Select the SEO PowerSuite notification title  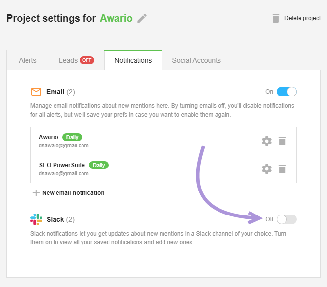[62, 165]
